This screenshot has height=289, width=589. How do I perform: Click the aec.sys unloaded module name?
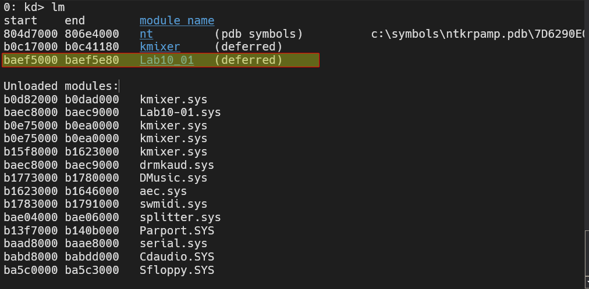pyautogui.click(x=163, y=191)
